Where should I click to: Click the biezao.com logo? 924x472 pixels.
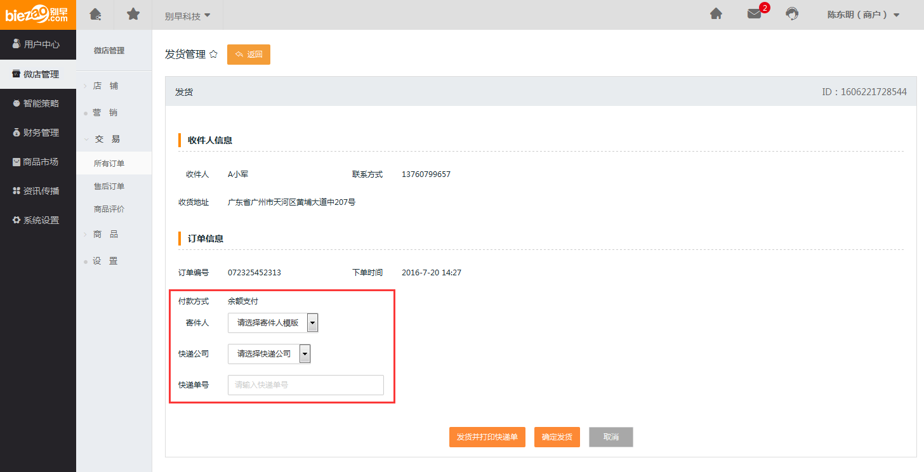tap(37, 15)
